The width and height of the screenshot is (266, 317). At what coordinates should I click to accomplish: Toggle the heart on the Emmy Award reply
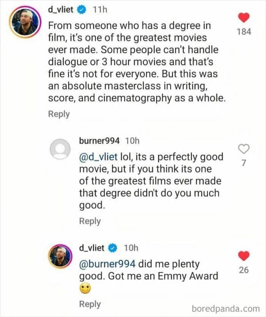pos(244,256)
